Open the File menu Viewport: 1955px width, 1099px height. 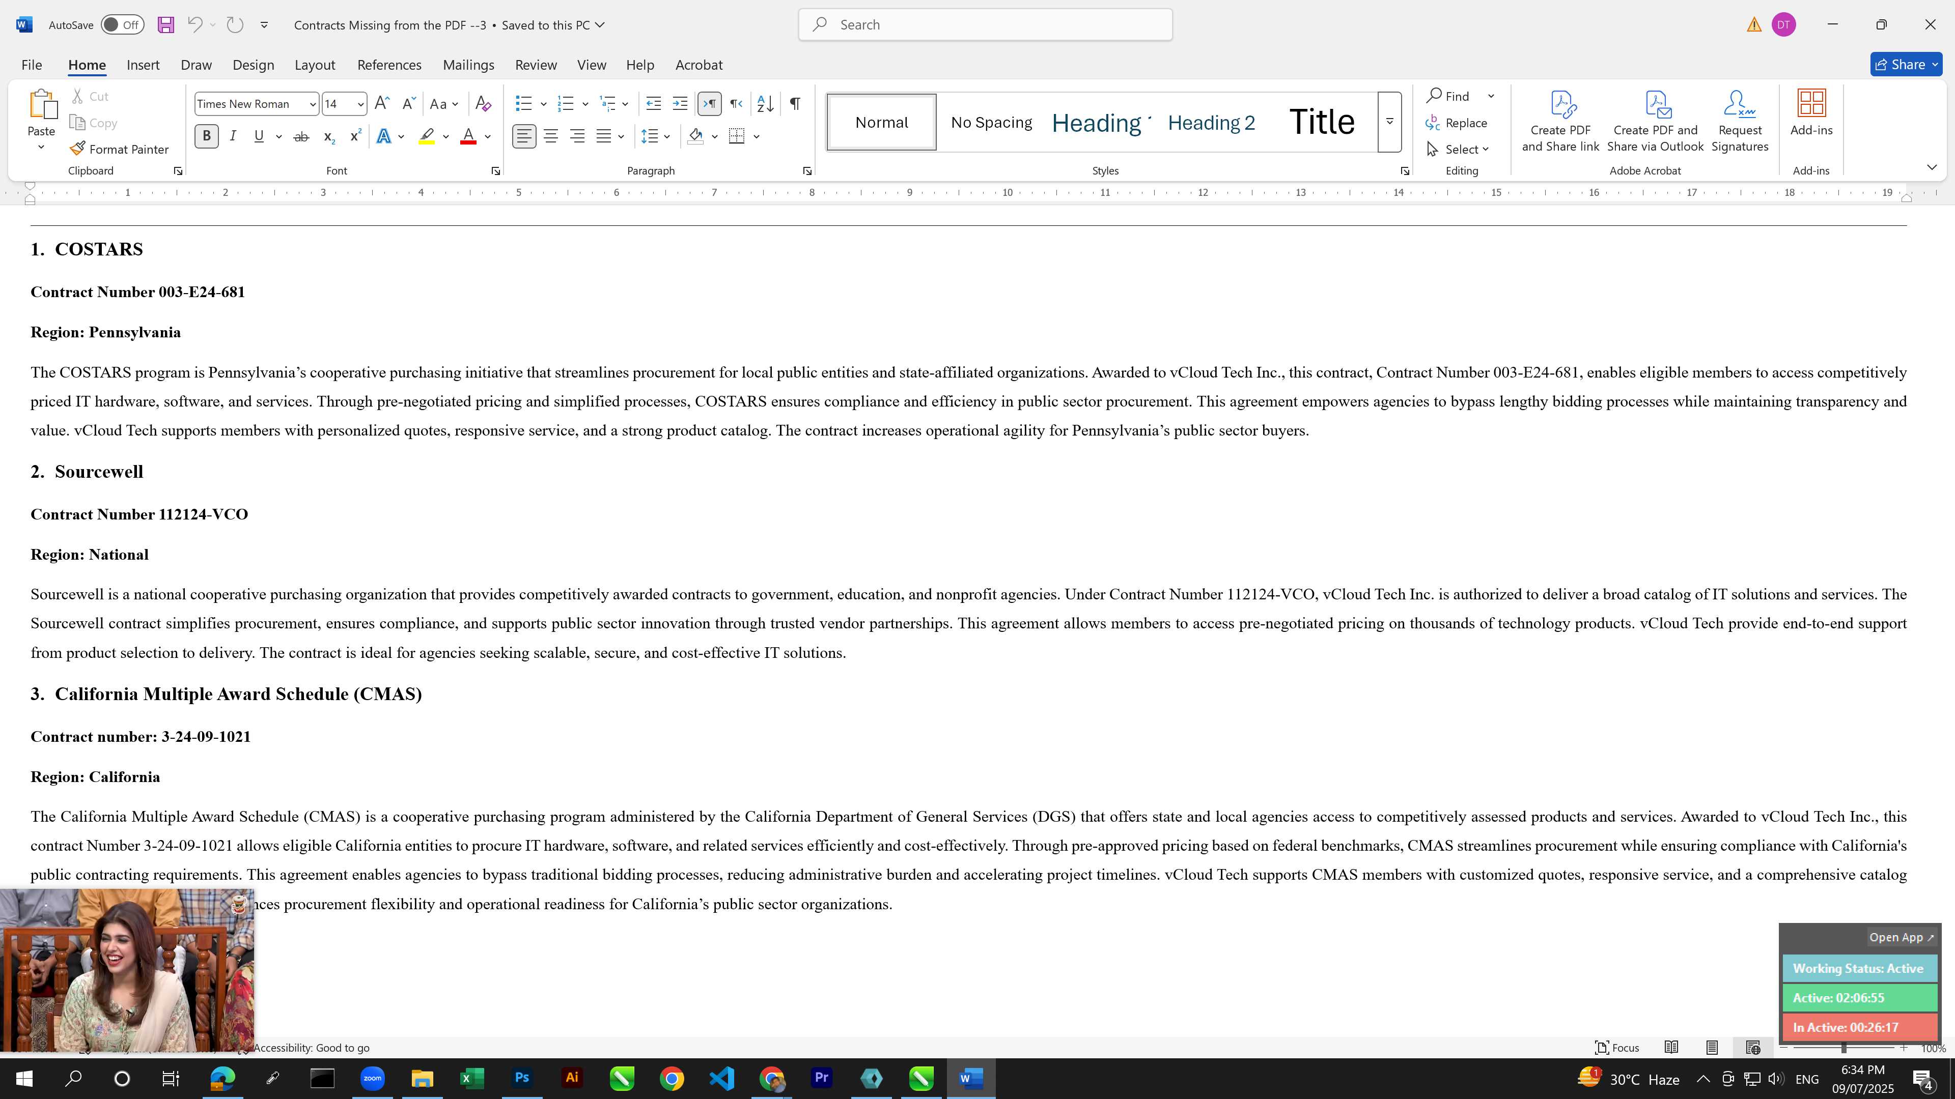[31, 65]
